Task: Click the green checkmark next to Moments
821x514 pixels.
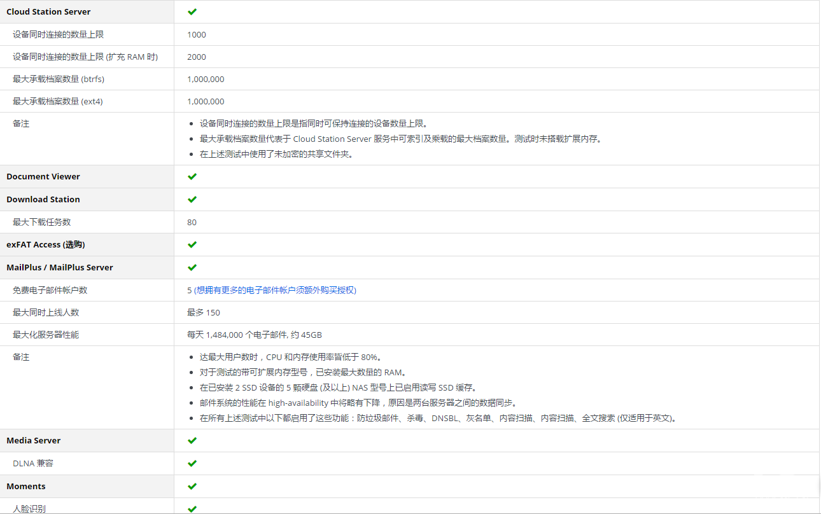Action: click(x=192, y=486)
